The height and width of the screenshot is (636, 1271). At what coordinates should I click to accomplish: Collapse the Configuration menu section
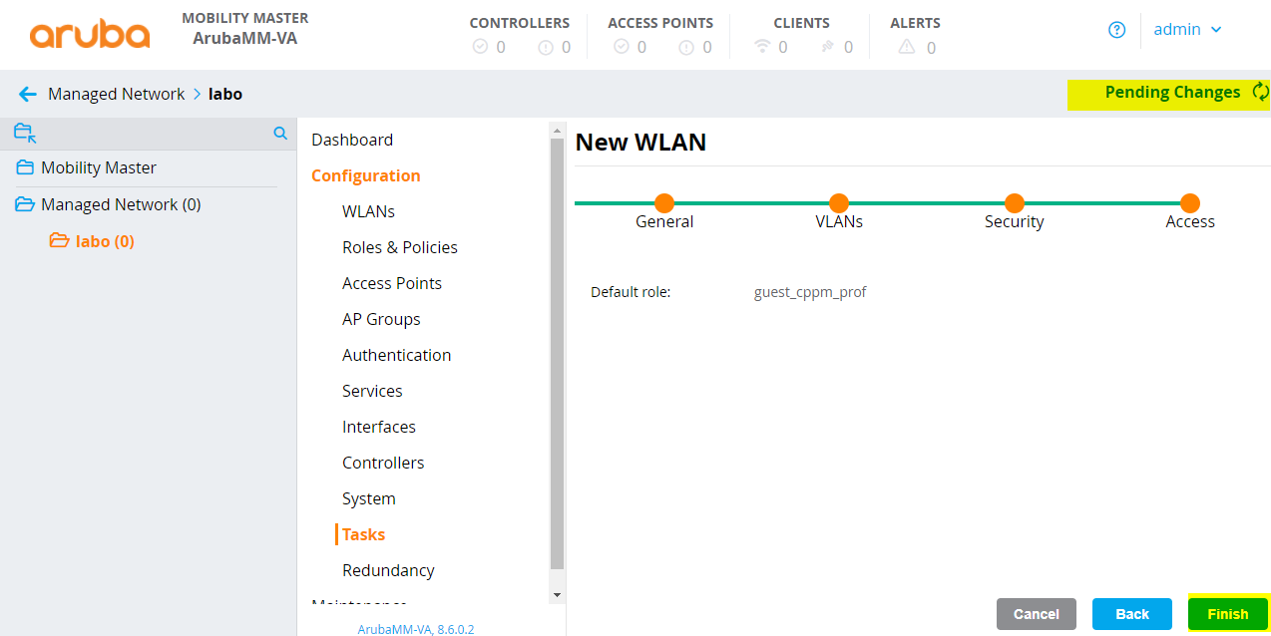[366, 175]
